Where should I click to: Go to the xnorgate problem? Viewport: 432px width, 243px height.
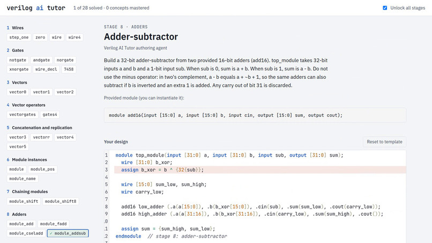[19, 69]
